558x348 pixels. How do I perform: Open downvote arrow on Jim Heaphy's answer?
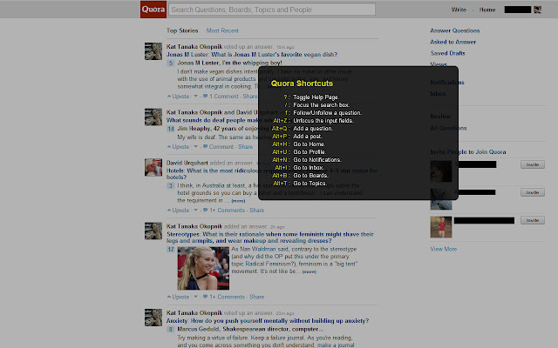(195, 147)
